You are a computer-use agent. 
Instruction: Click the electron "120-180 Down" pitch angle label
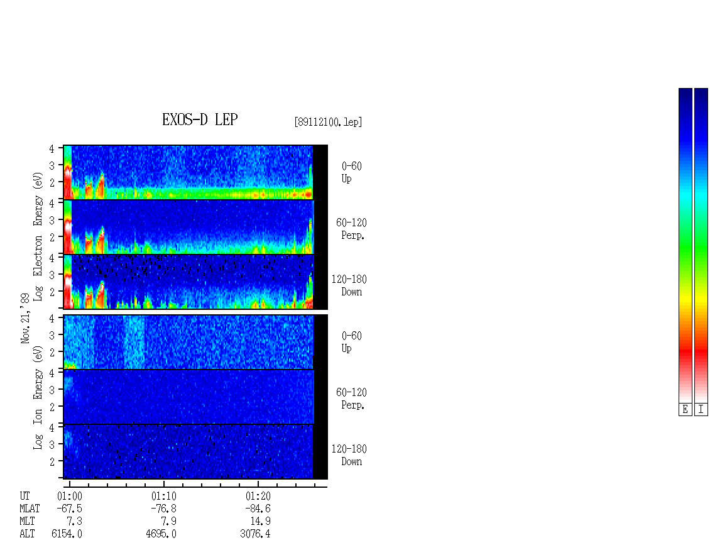(x=349, y=286)
